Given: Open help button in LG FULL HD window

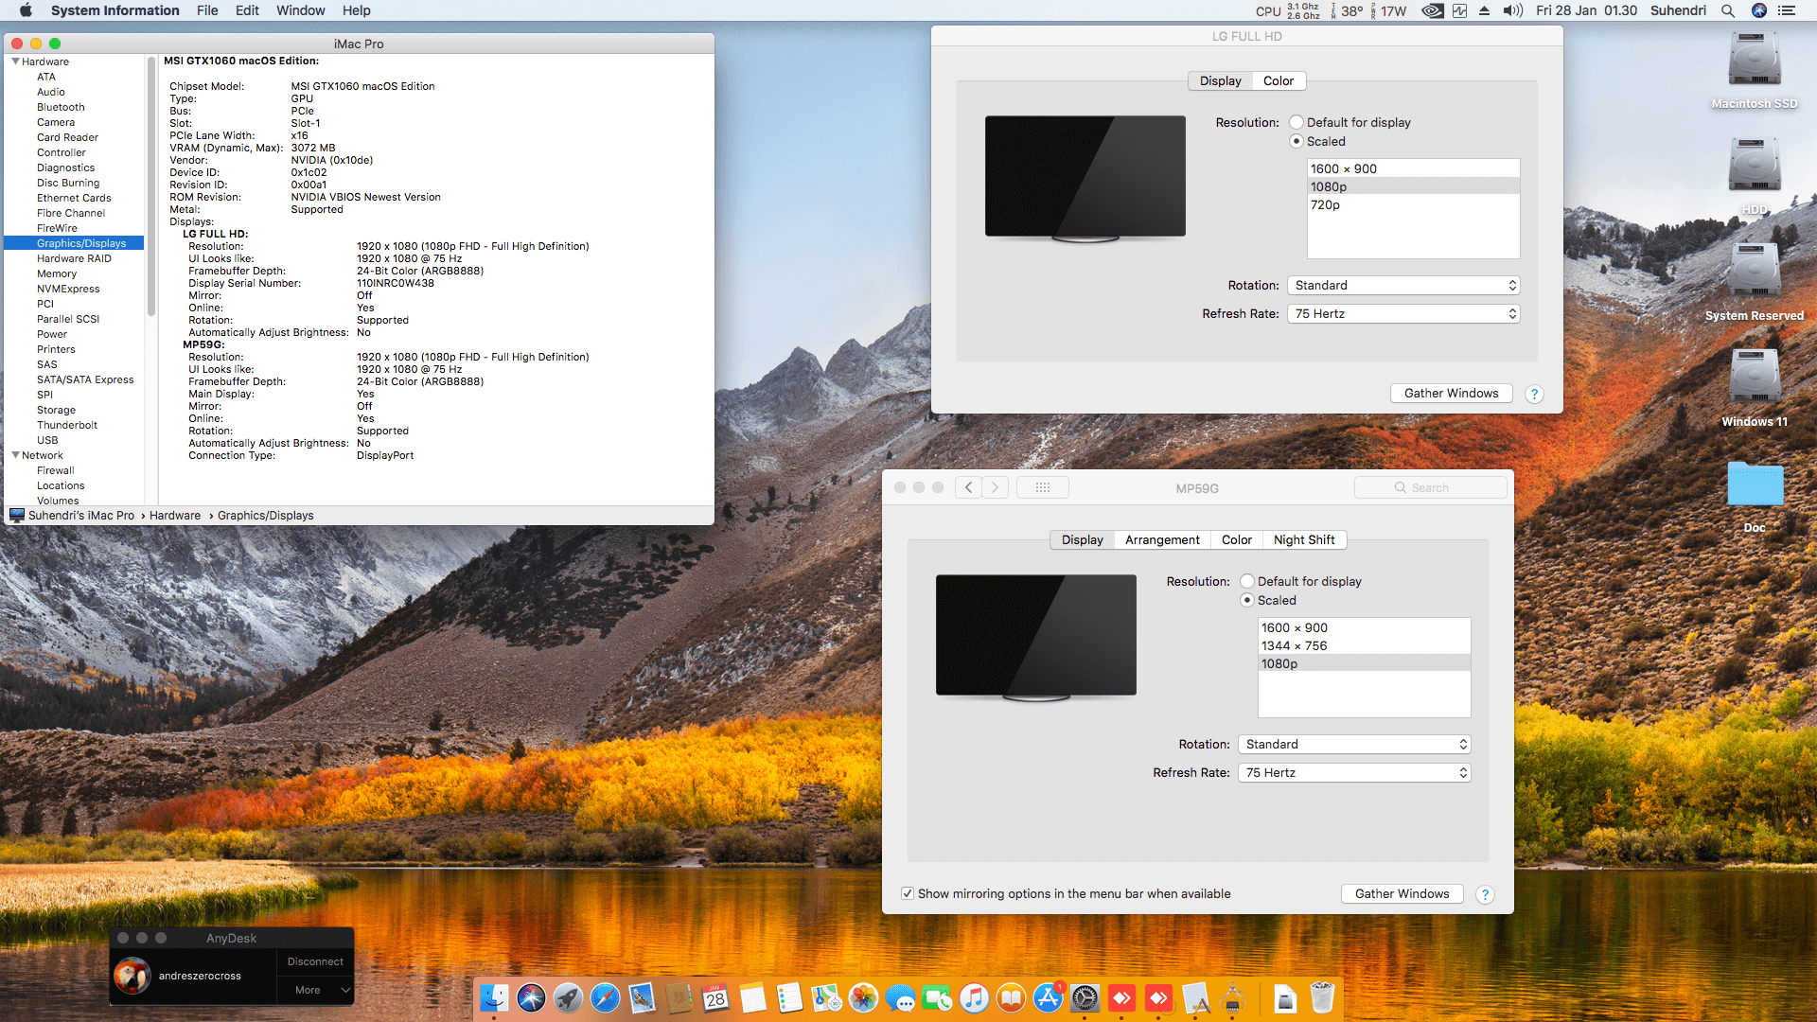Looking at the screenshot, I should (x=1534, y=394).
